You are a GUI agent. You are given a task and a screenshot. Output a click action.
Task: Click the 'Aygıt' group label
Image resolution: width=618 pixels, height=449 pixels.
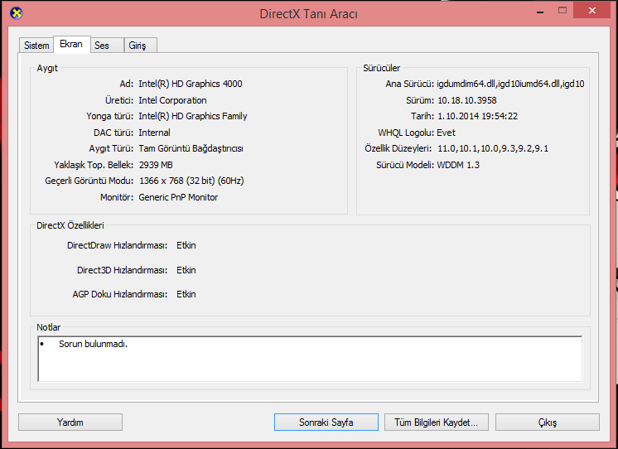click(x=47, y=68)
